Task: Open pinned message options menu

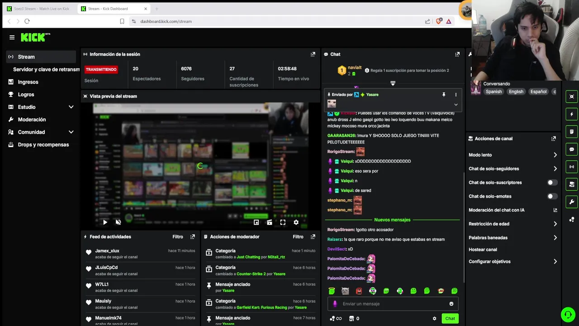Action: tap(456, 95)
